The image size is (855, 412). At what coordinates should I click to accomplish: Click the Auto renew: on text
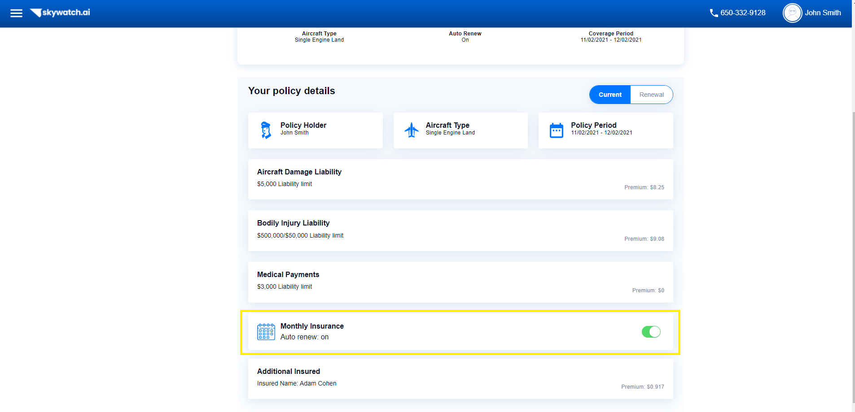coord(304,337)
